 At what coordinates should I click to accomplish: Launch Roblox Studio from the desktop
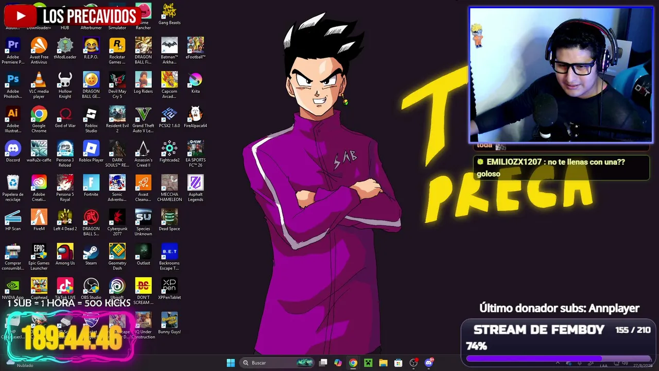click(x=91, y=120)
